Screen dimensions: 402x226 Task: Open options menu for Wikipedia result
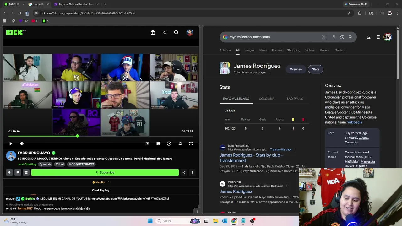tap(287, 186)
